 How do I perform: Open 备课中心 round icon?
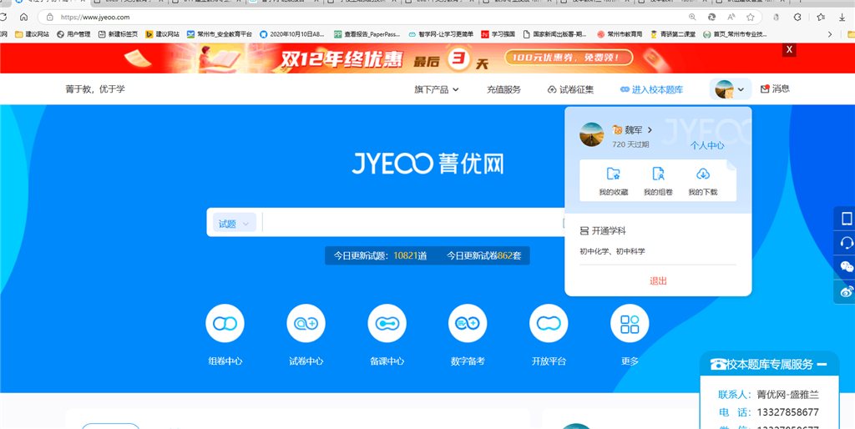(x=387, y=324)
